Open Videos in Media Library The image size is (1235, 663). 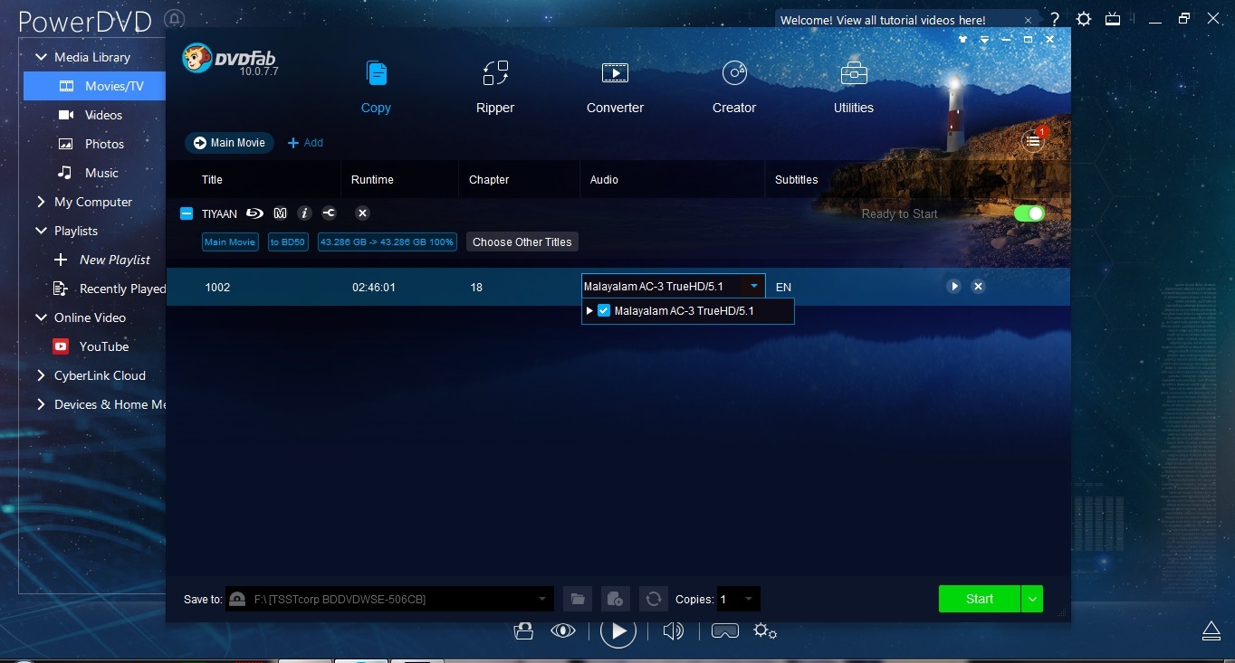click(103, 115)
